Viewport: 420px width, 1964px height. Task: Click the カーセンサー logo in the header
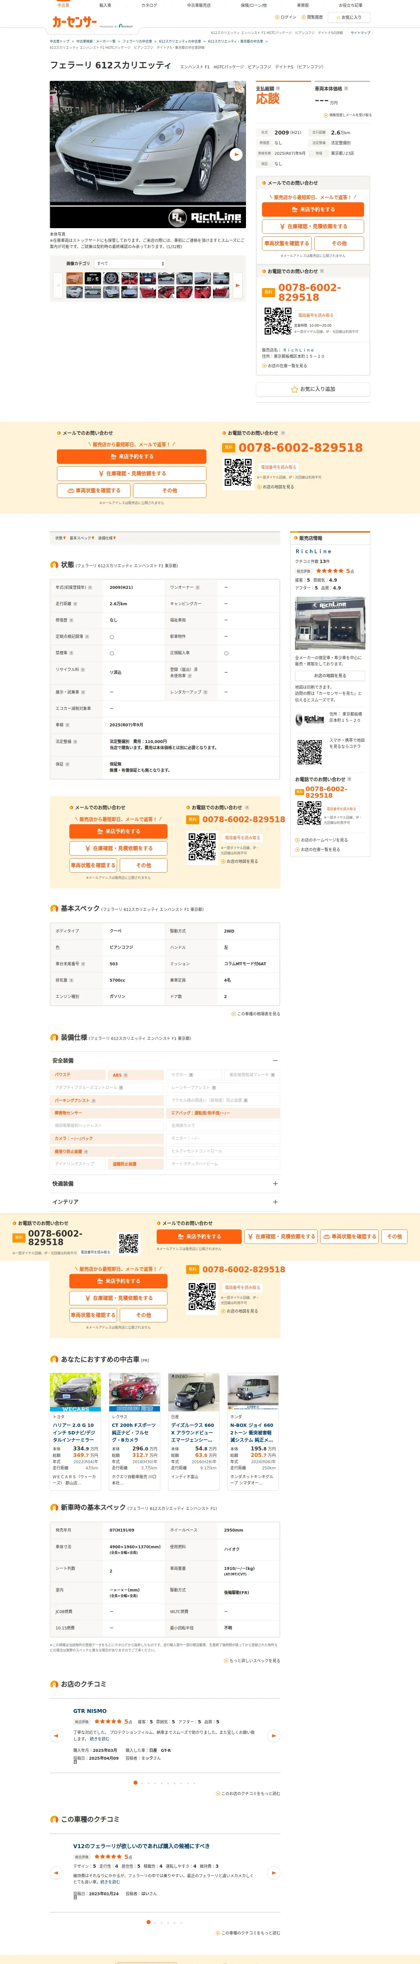click(74, 22)
